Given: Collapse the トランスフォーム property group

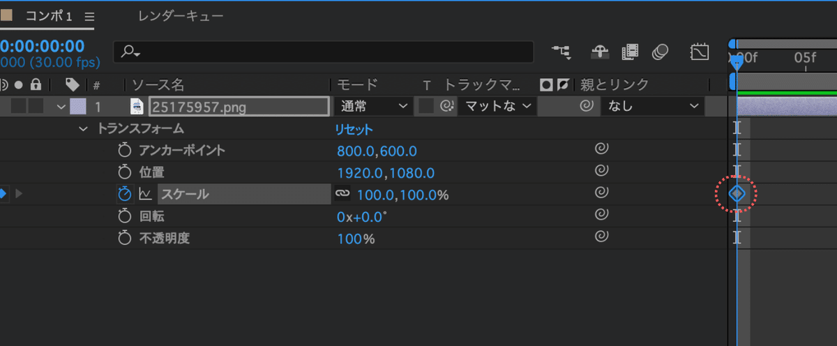Looking at the screenshot, I should (x=84, y=129).
